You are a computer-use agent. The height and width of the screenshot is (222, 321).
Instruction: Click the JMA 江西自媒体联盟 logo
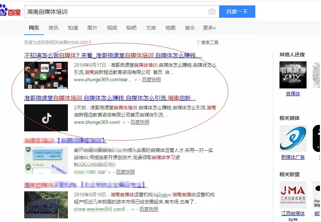tap(293, 195)
